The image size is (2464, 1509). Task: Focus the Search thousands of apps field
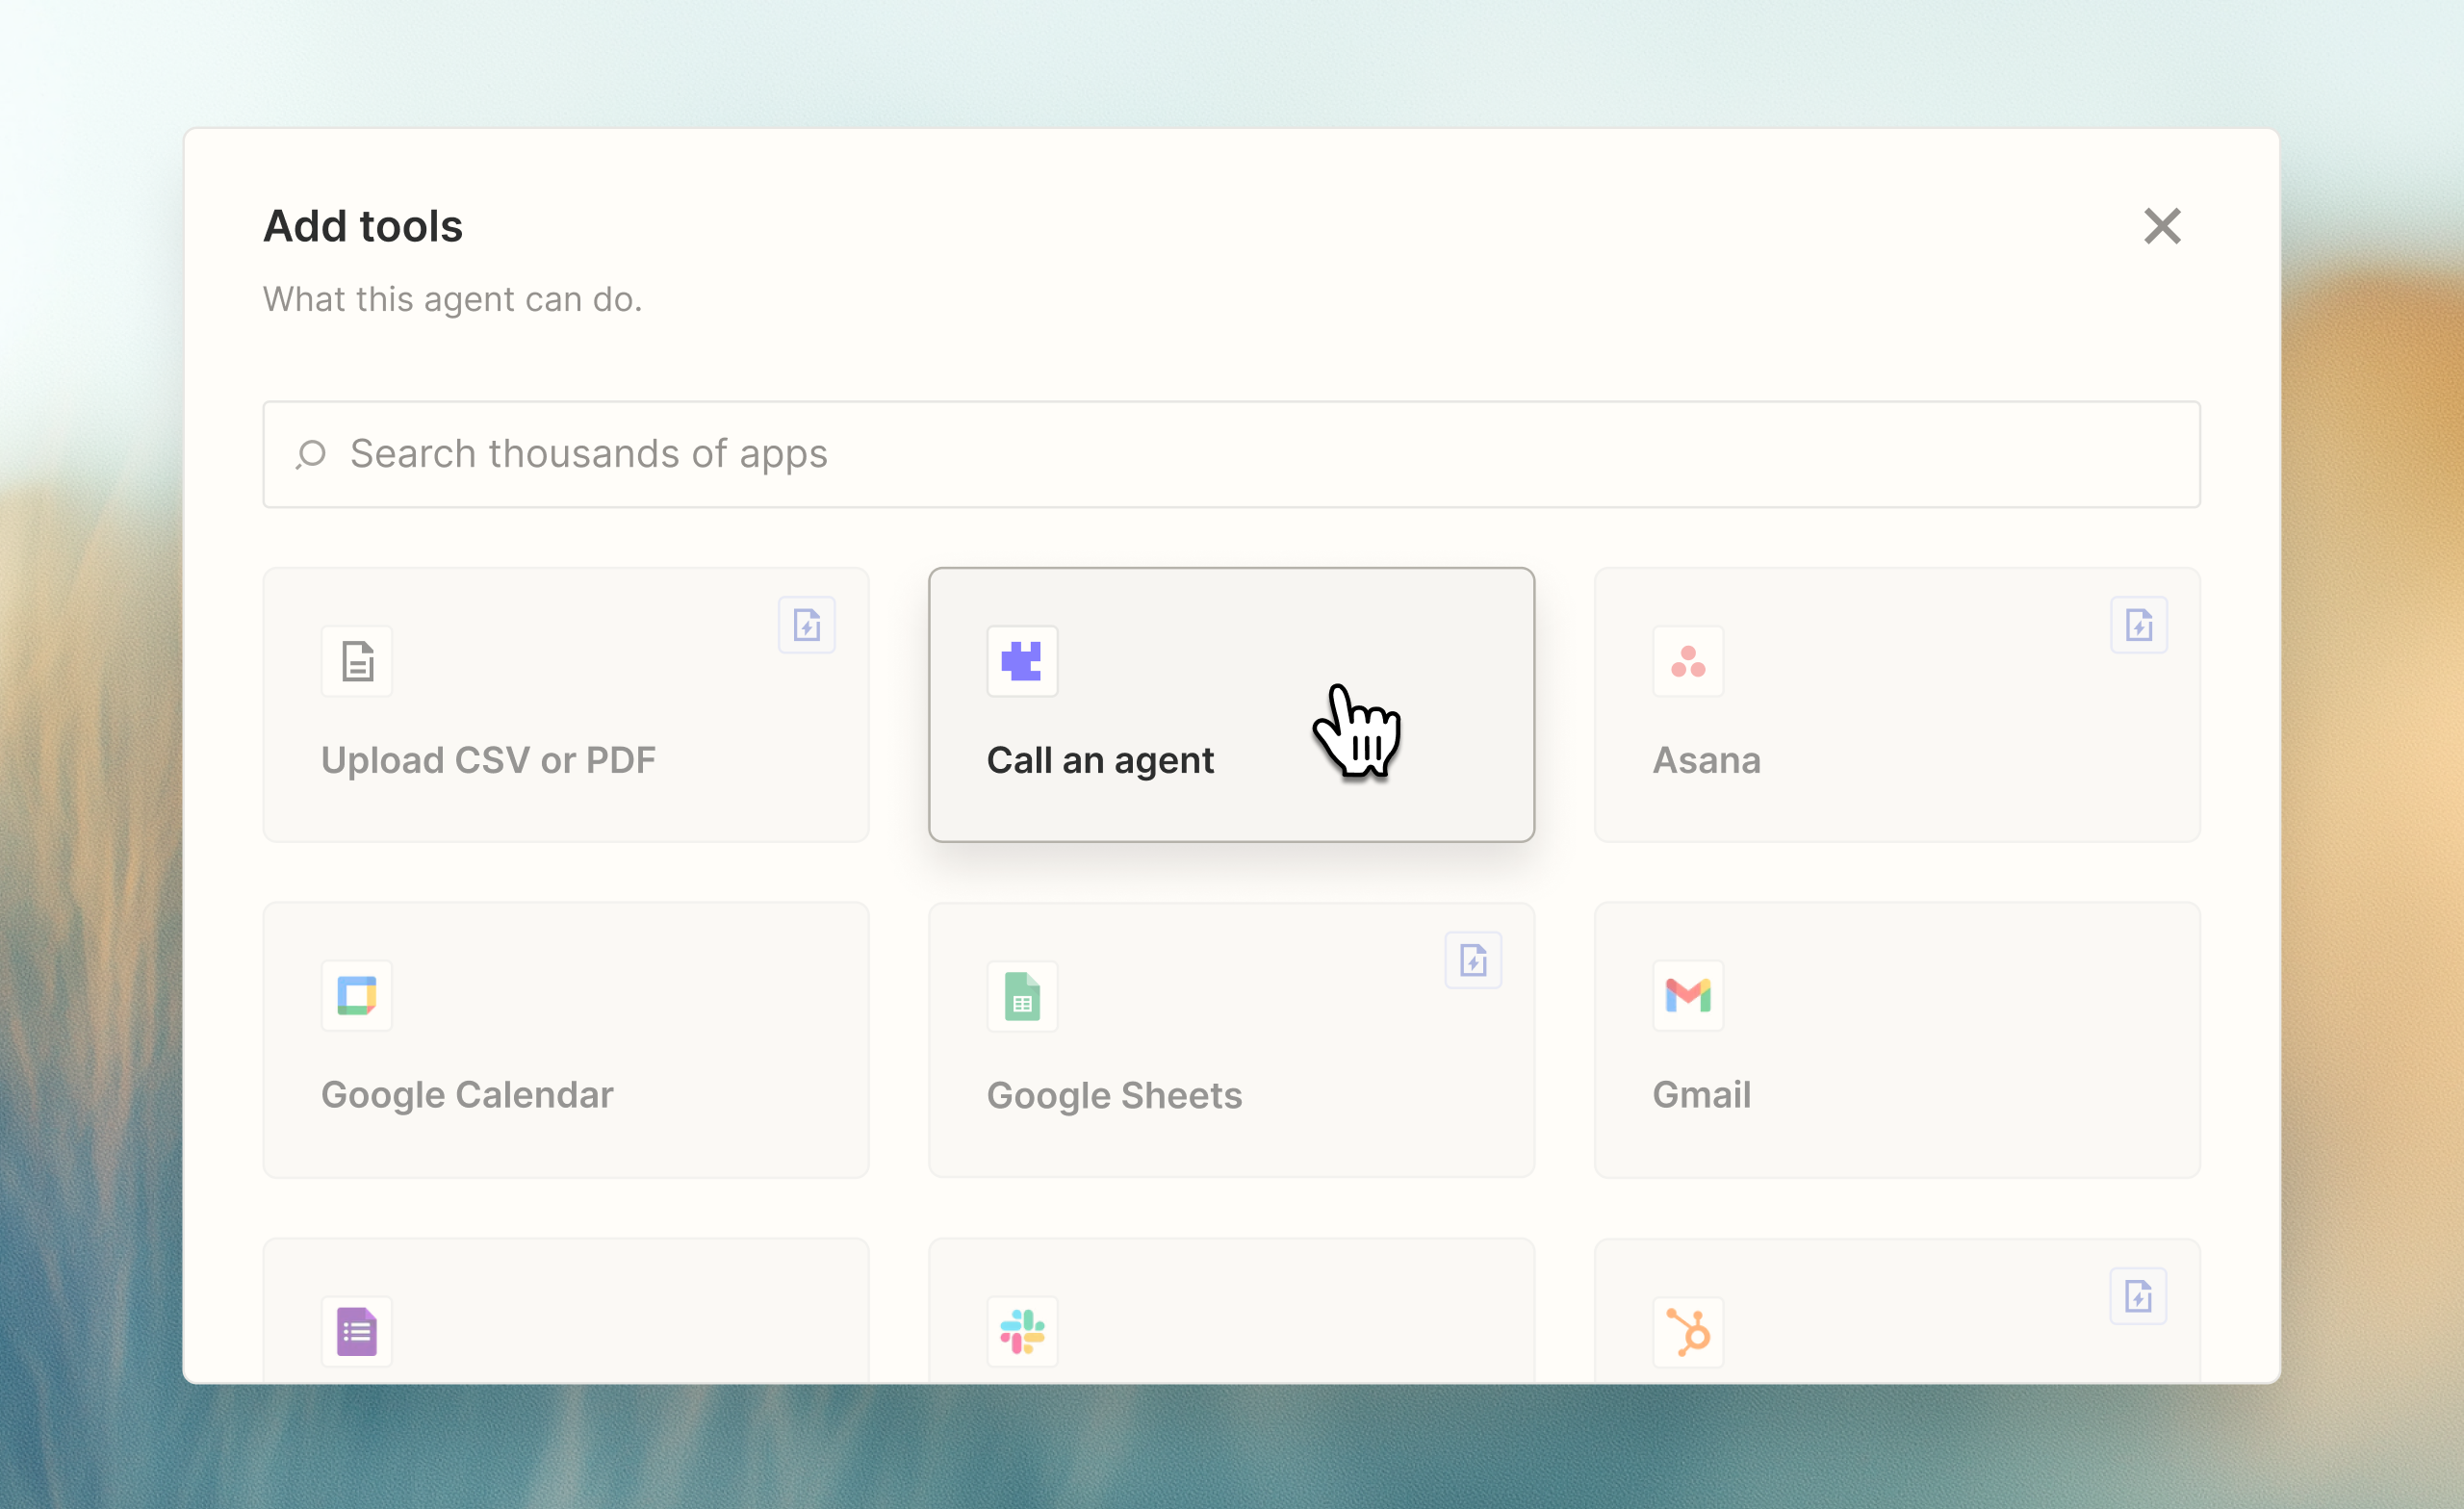click(x=1230, y=454)
